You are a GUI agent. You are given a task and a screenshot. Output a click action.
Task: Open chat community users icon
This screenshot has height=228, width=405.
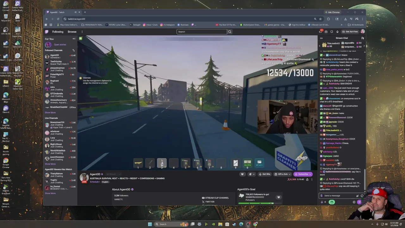[x=362, y=38]
